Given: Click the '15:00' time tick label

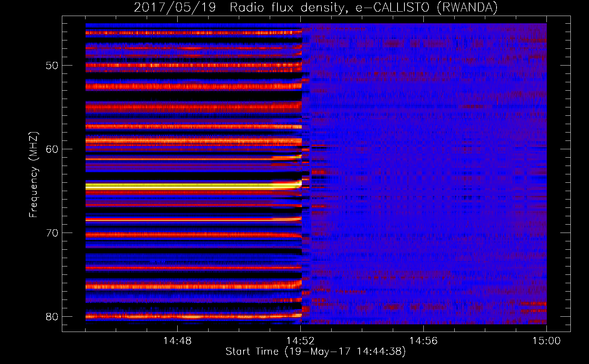Looking at the screenshot, I should [546, 341].
